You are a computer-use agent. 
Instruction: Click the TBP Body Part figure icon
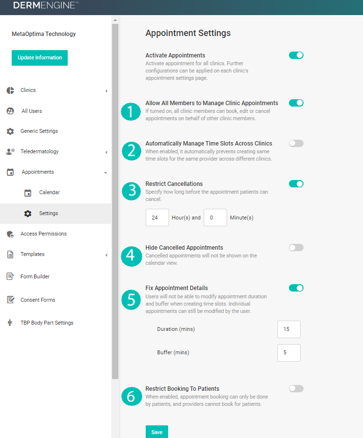coord(10,323)
